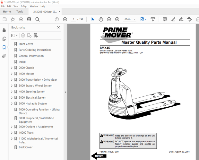199x160 pixels.
Task: Expand 9000 Options / Attachments bookmark
Action: (x=12, y=127)
